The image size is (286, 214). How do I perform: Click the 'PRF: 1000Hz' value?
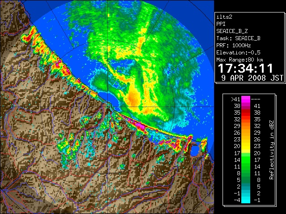[234, 45]
